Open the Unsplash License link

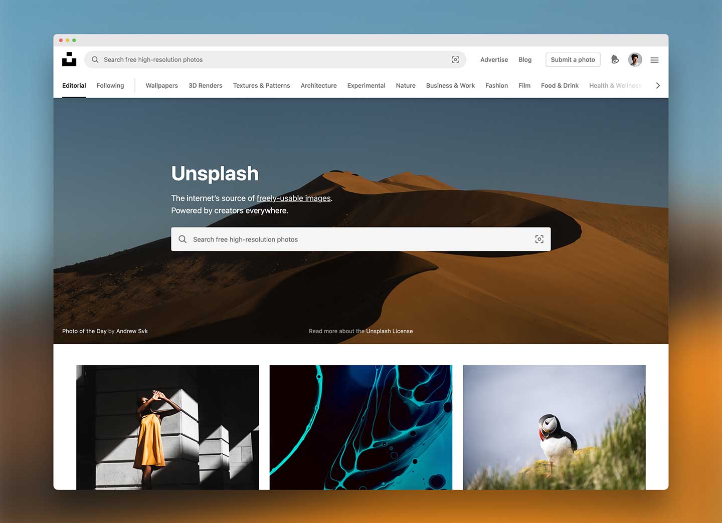389,331
